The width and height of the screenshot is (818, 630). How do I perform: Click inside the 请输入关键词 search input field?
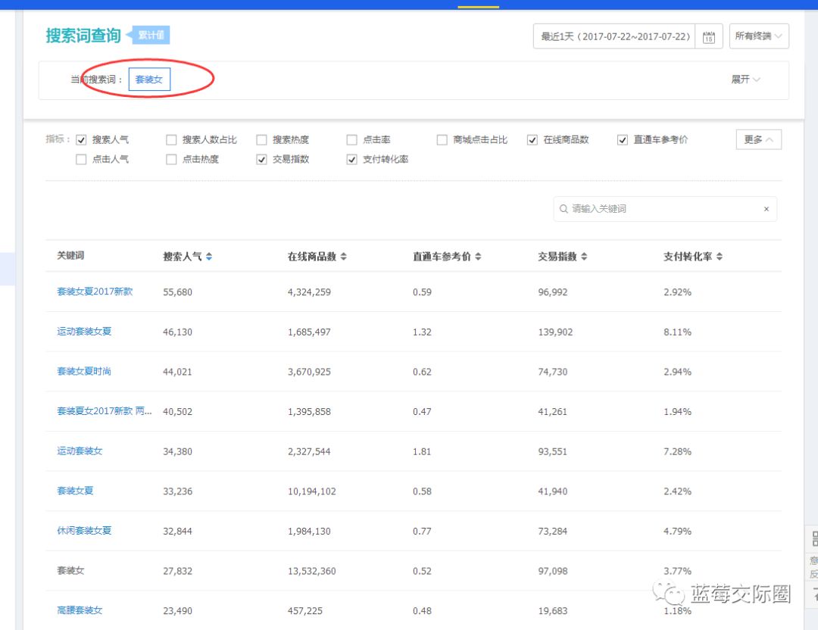click(x=651, y=209)
